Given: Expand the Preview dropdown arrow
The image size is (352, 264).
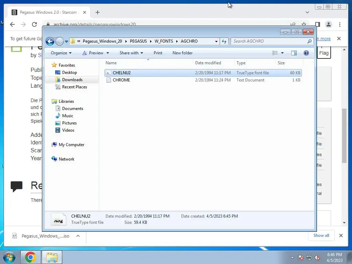Looking at the screenshot, I should 108,53.
